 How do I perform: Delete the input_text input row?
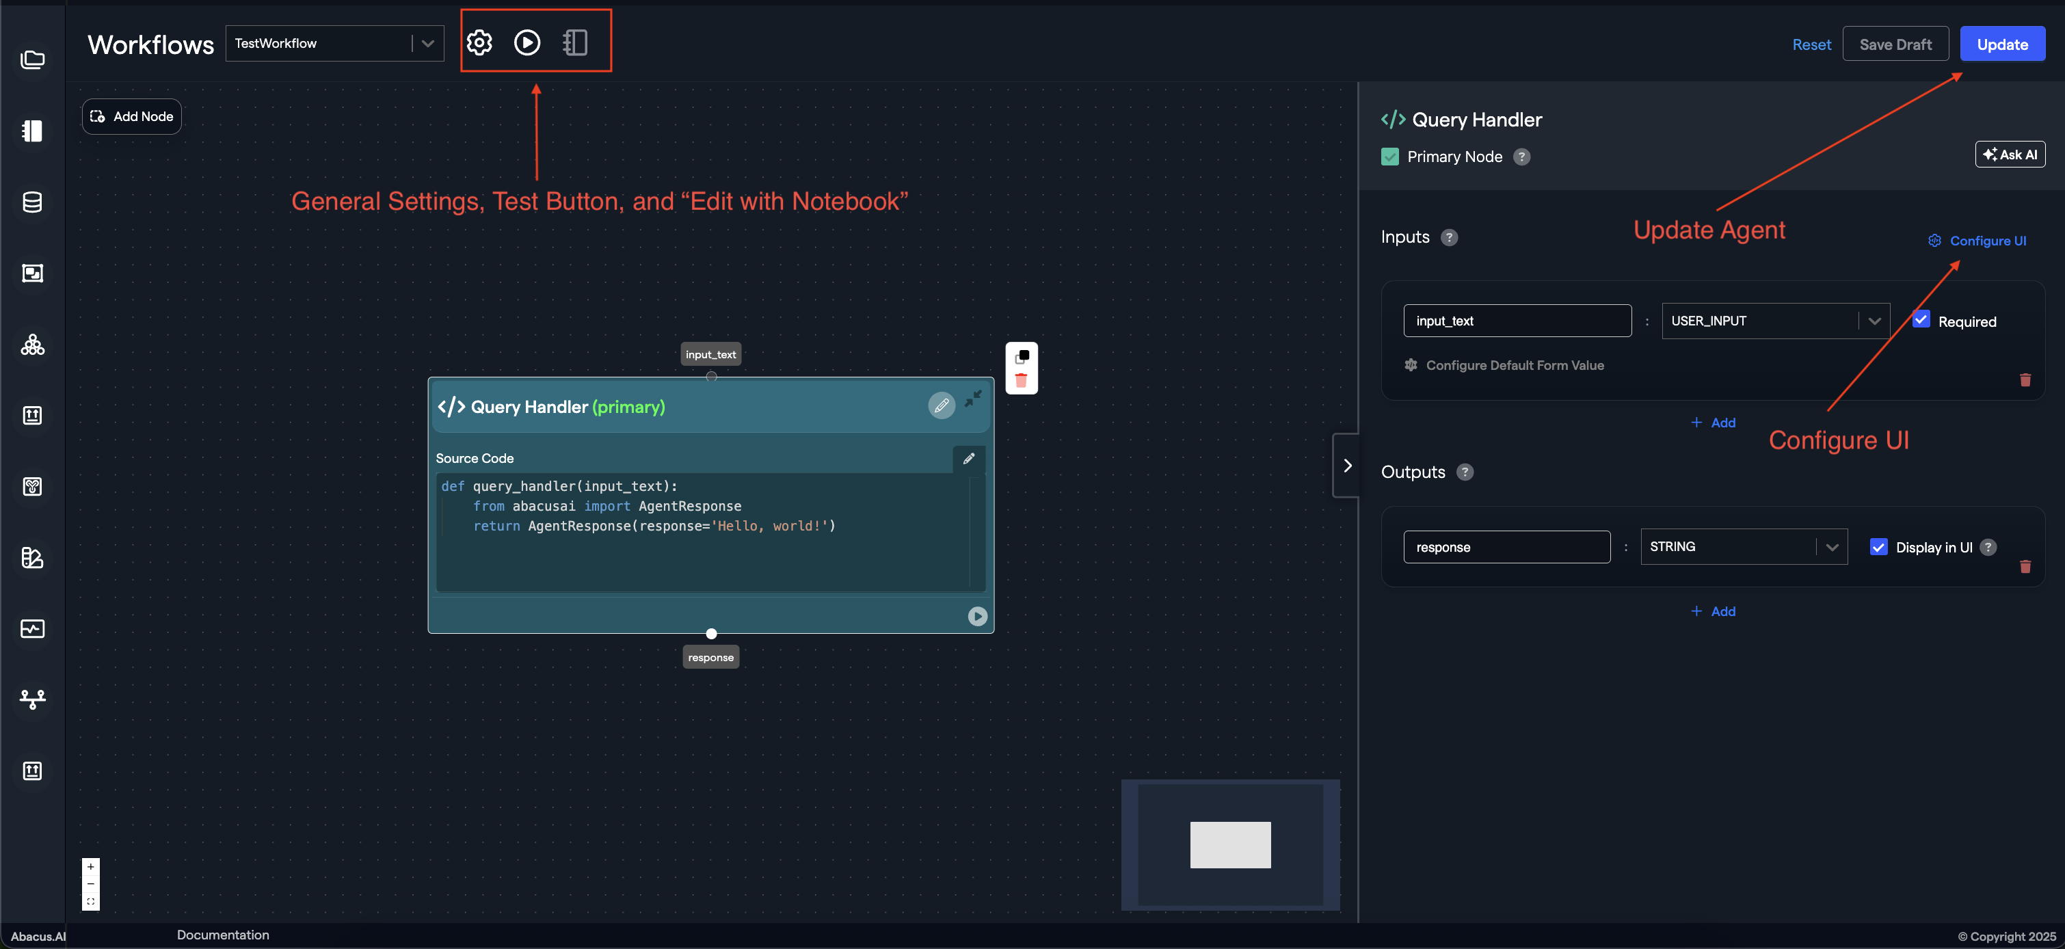(x=2025, y=380)
